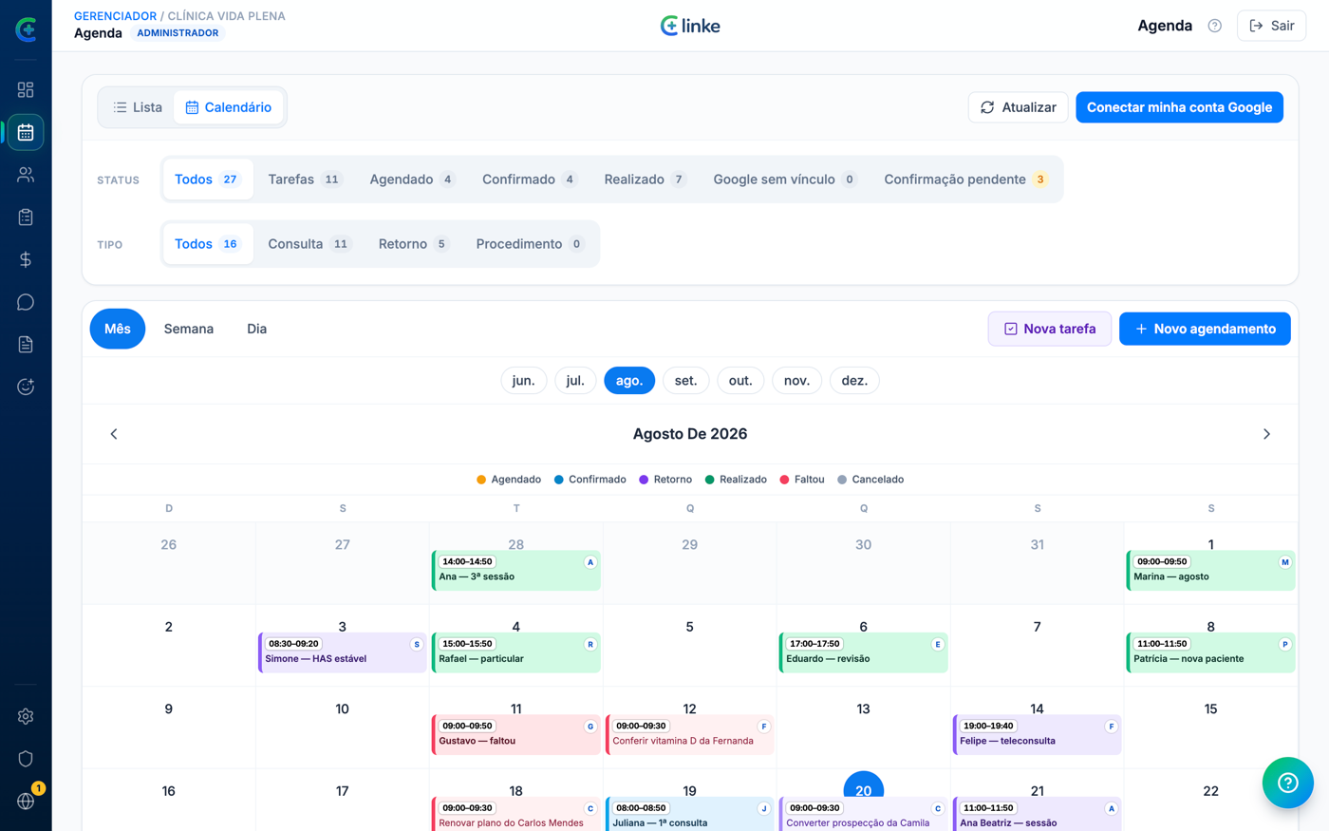Open Simone — HAS estável appointment
The width and height of the screenshot is (1329, 831).
click(343, 652)
